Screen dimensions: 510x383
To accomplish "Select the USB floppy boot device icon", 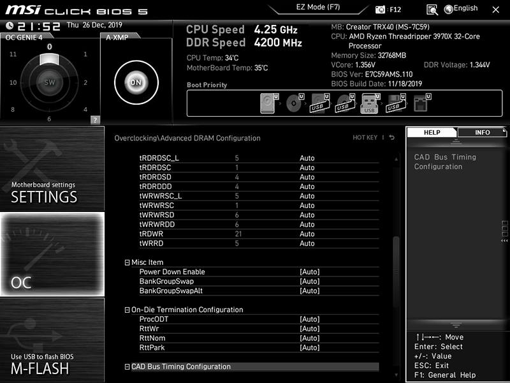I will [x=396, y=103].
